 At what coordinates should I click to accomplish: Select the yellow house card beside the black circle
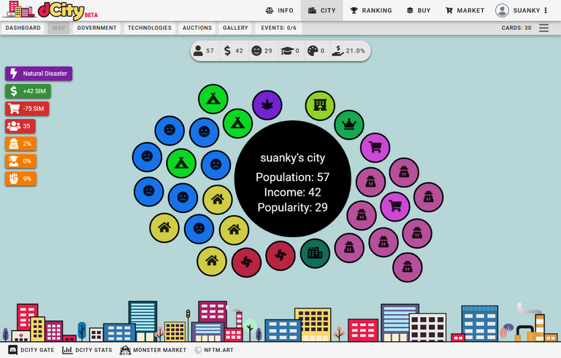(218, 200)
